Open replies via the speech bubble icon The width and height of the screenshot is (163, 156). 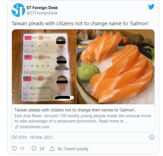pos(34,149)
